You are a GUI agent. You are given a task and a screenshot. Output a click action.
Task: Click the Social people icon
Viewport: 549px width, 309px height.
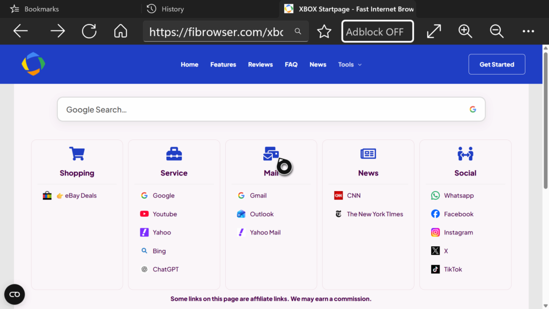pyautogui.click(x=465, y=153)
